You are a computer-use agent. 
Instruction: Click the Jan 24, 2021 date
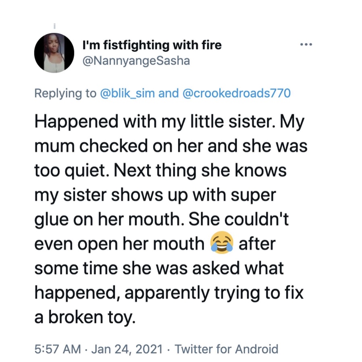(127, 349)
